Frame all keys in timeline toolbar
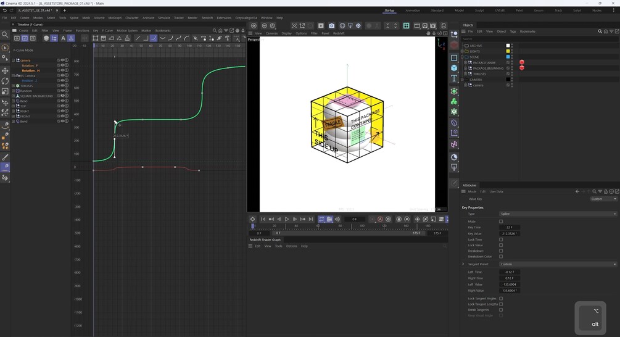The image size is (620, 337). pyautogui.click(x=95, y=38)
